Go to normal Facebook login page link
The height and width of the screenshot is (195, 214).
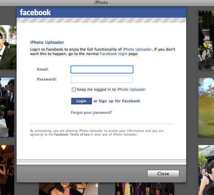pos(114,54)
